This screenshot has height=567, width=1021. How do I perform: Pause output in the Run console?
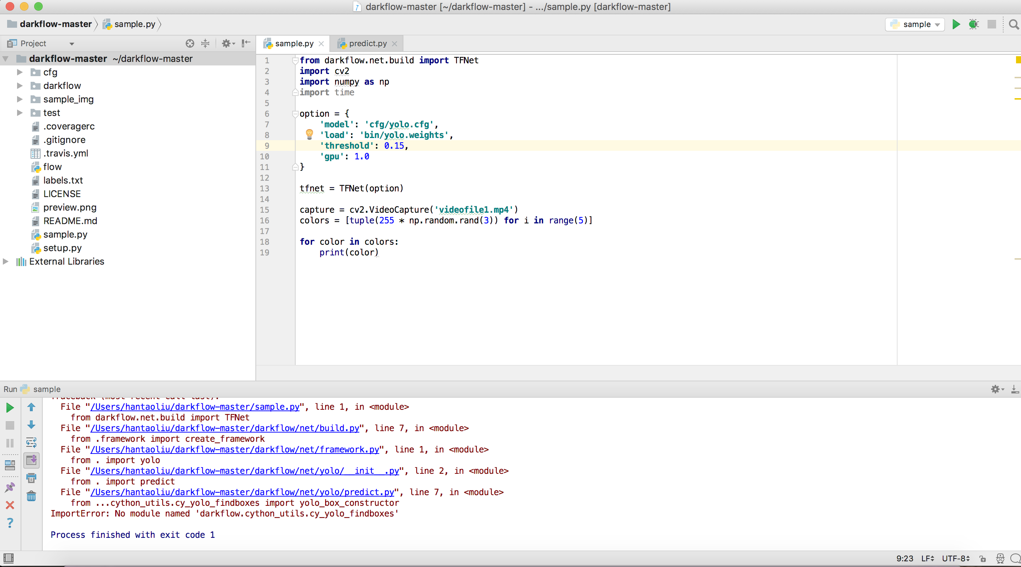point(10,443)
